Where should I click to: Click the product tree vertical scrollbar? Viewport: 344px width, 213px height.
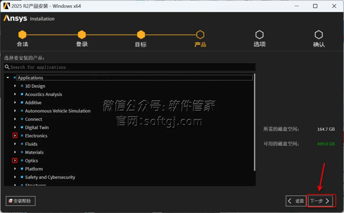[254, 122]
